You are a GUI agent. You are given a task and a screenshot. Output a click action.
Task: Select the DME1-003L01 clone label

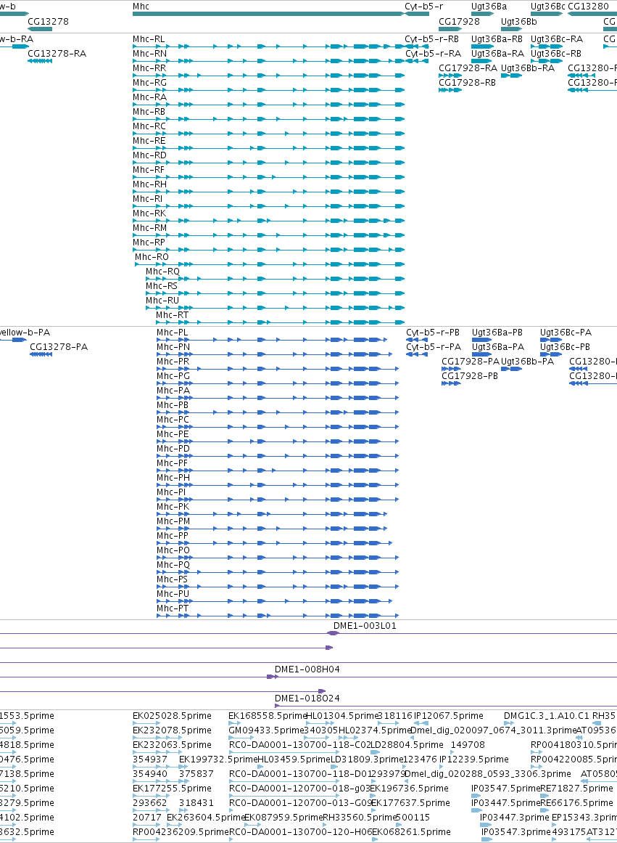365,627
